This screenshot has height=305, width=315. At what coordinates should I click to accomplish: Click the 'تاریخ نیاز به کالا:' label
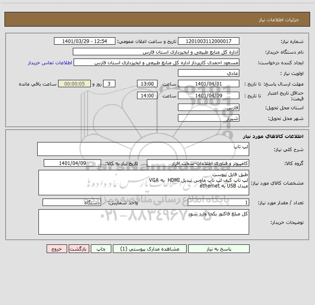coord(122,163)
